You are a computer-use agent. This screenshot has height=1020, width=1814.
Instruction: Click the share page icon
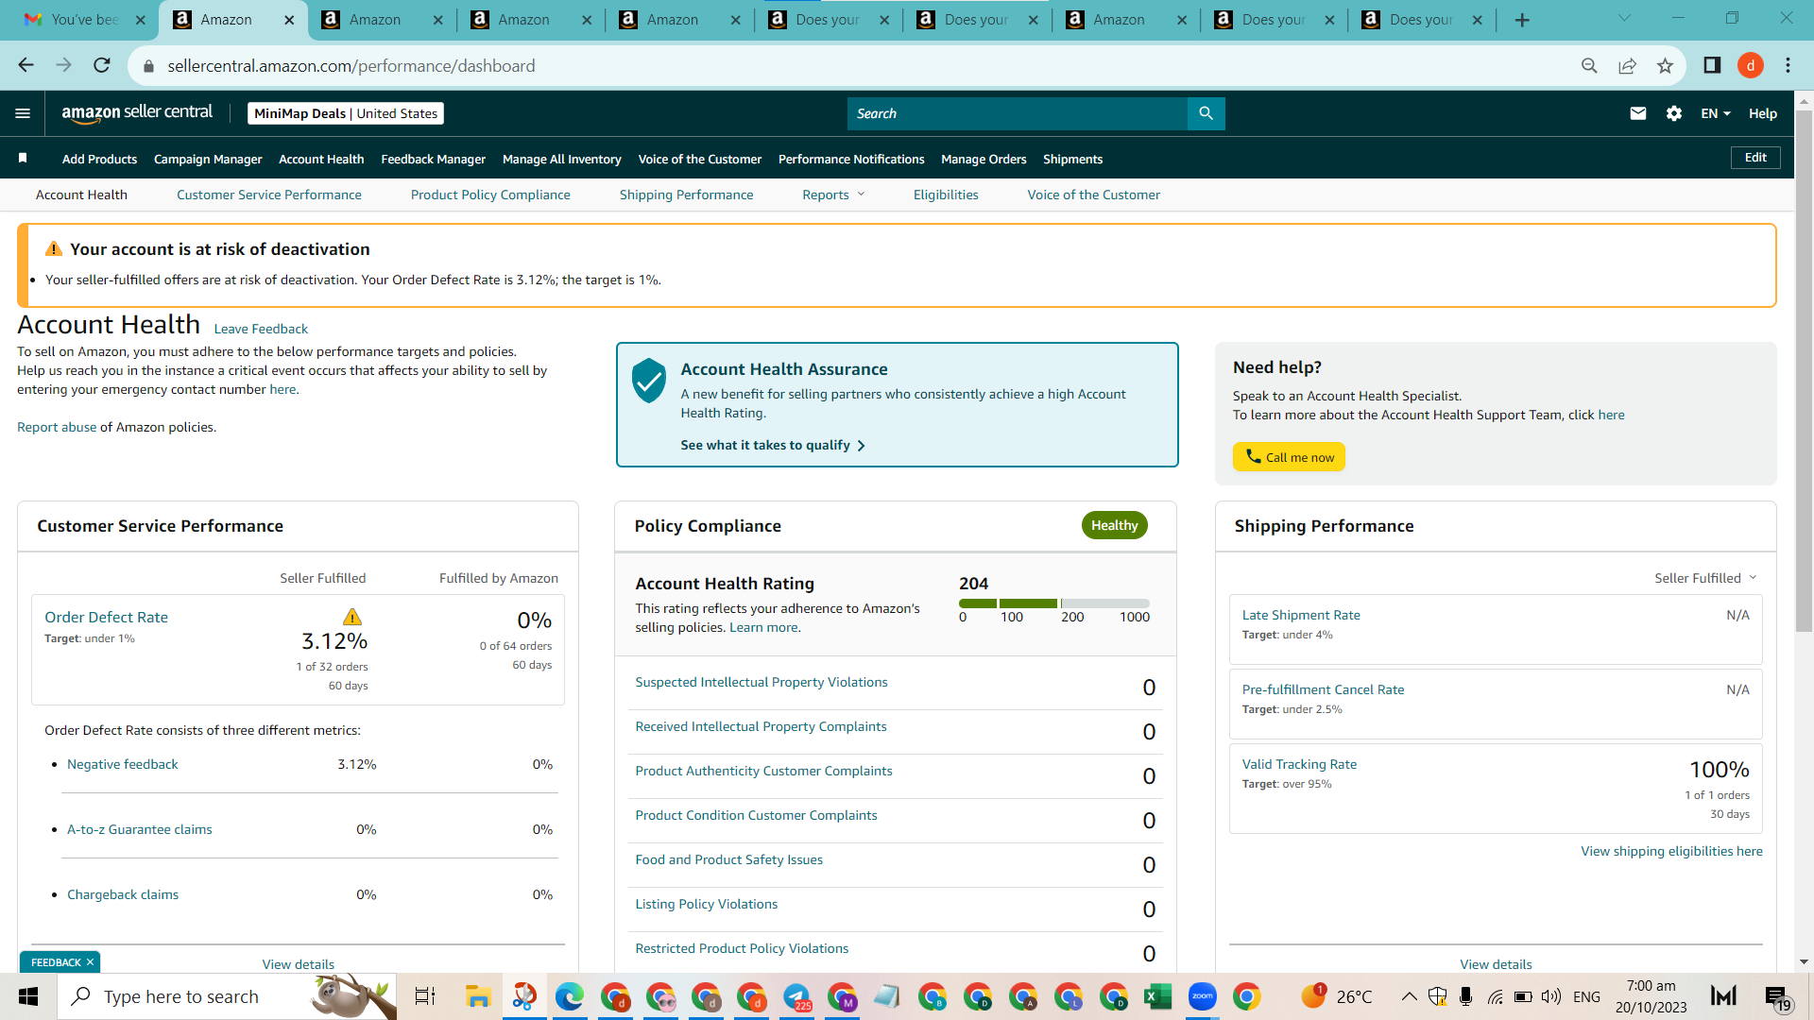pyautogui.click(x=1627, y=65)
